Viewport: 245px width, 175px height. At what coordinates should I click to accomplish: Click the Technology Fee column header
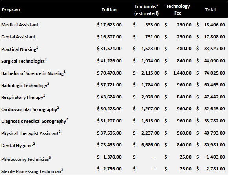coord(178,10)
